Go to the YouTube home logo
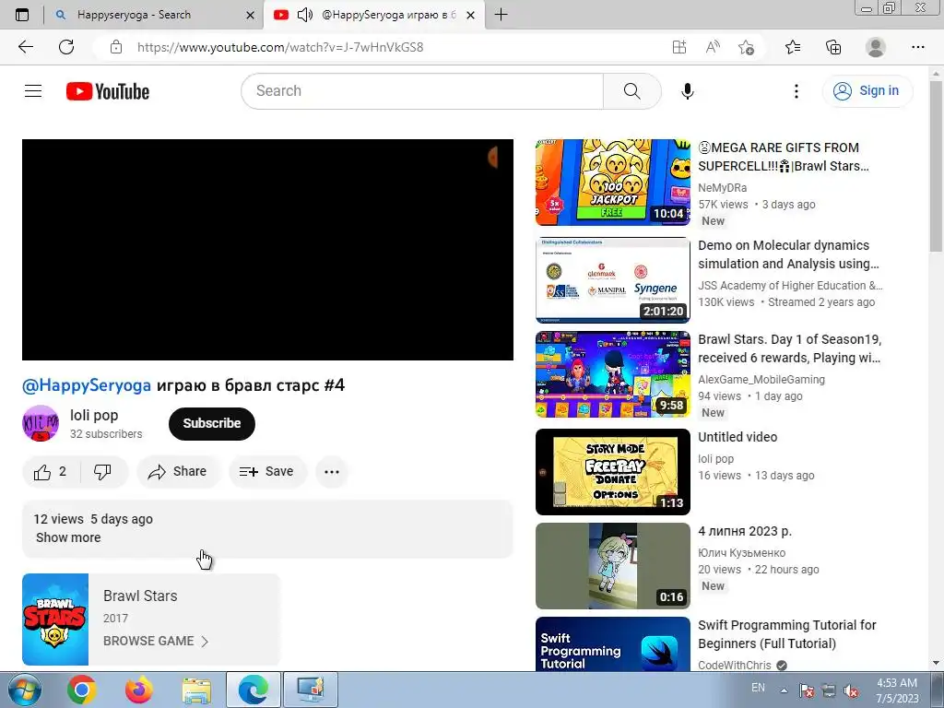The width and height of the screenshot is (944, 708). tap(108, 91)
